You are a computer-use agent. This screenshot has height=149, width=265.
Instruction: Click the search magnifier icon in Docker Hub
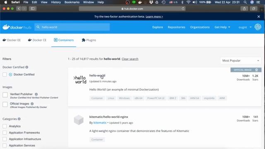tap(38, 27)
